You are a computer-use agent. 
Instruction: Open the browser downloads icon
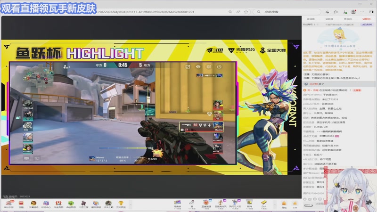pos(345,12)
